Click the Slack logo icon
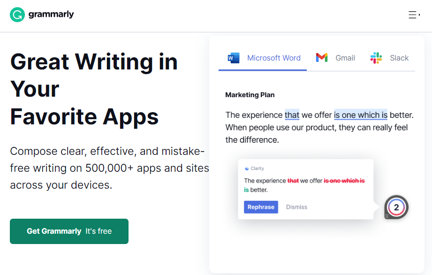The width and height of the screenshot is (432, 275). [376, 58]
